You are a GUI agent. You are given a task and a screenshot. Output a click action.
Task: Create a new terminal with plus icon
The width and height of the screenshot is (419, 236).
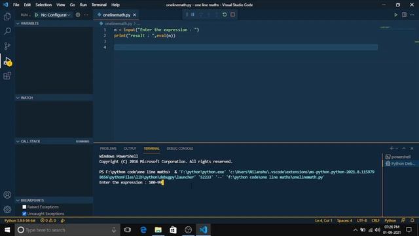392,148
